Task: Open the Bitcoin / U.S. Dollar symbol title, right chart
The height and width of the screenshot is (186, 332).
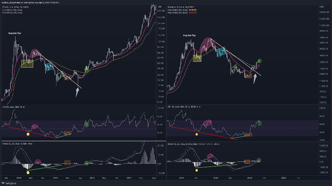Action: tap(179, 7)
